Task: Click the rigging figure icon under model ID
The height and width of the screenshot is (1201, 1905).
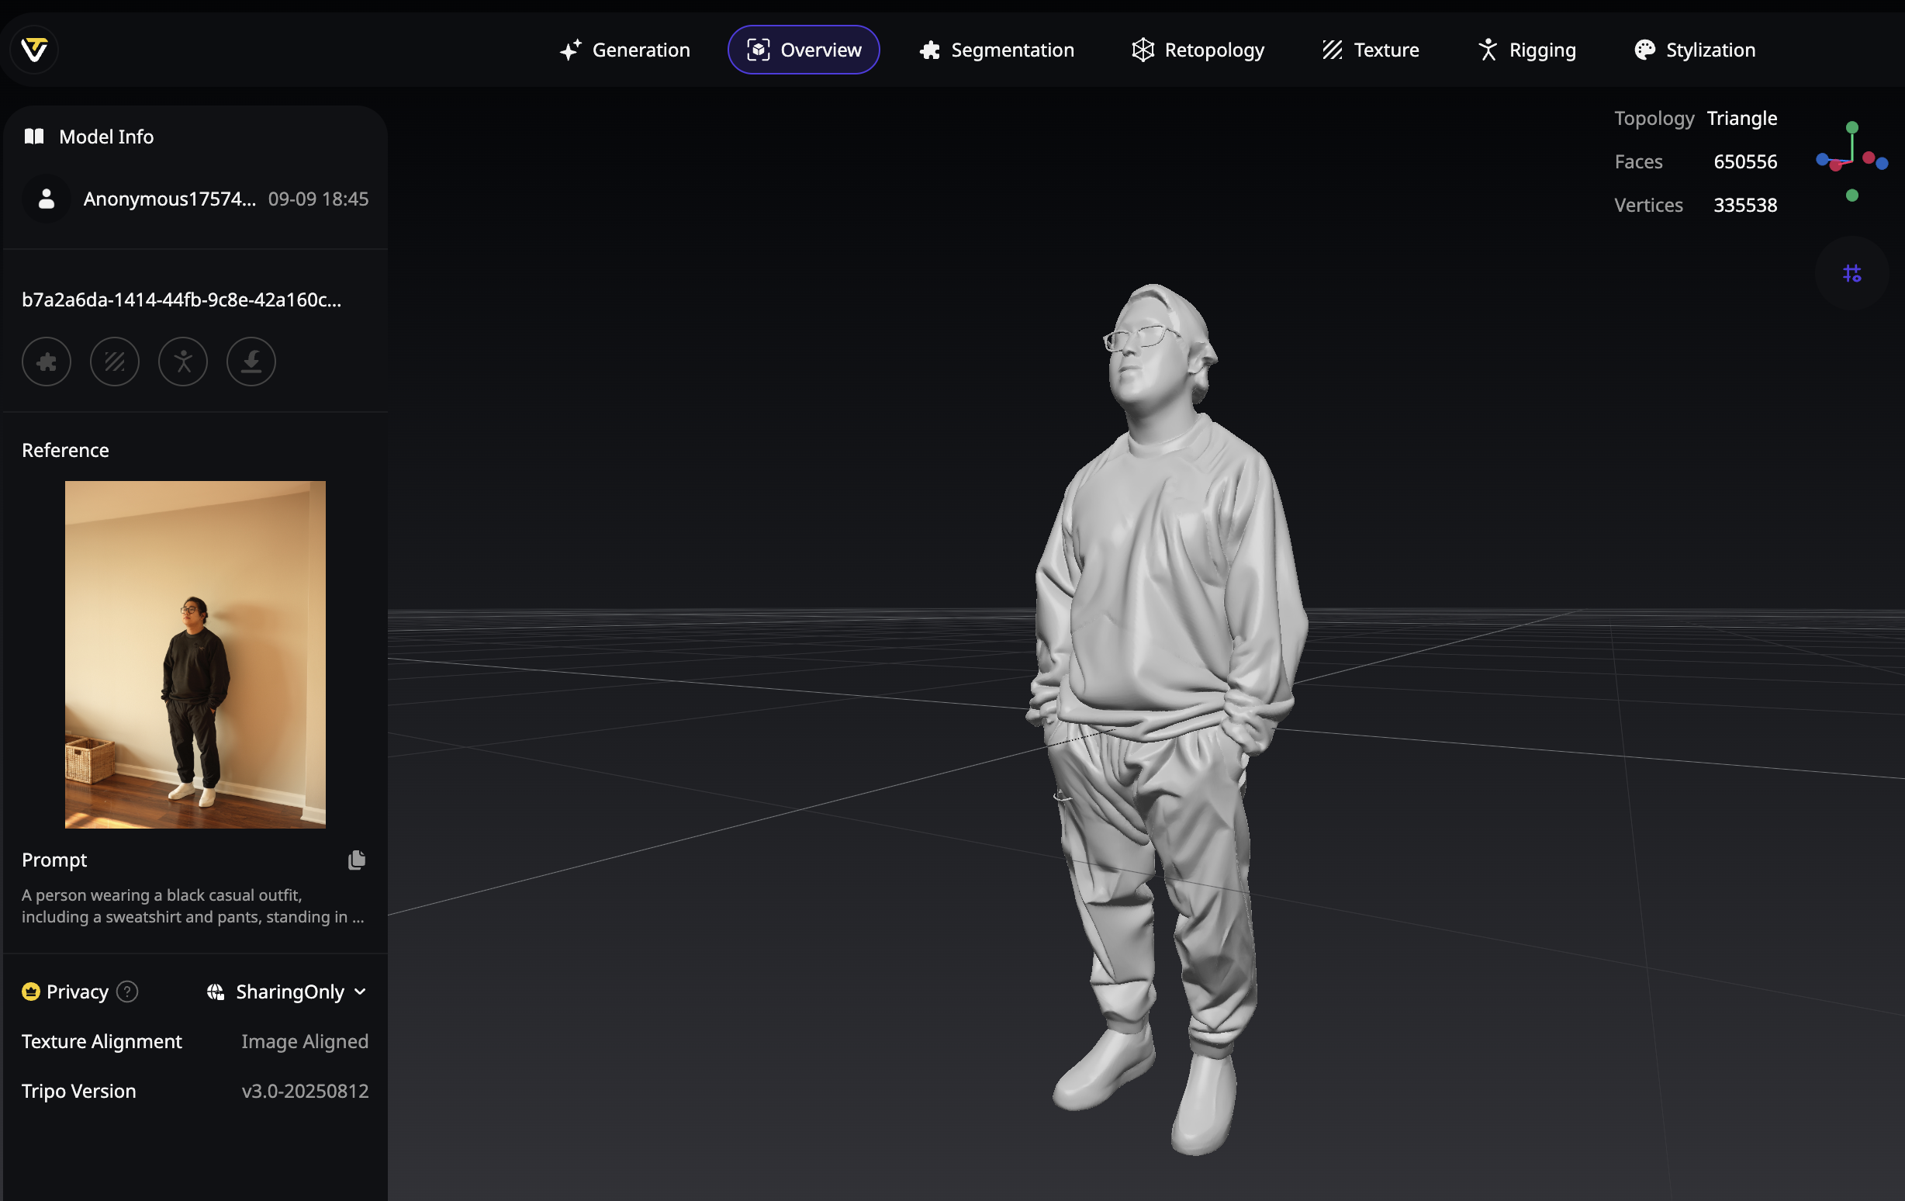Action: [x=183, y=362]
